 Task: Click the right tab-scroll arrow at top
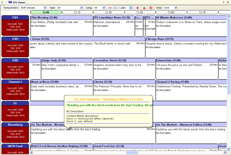[x=224, y=2]
